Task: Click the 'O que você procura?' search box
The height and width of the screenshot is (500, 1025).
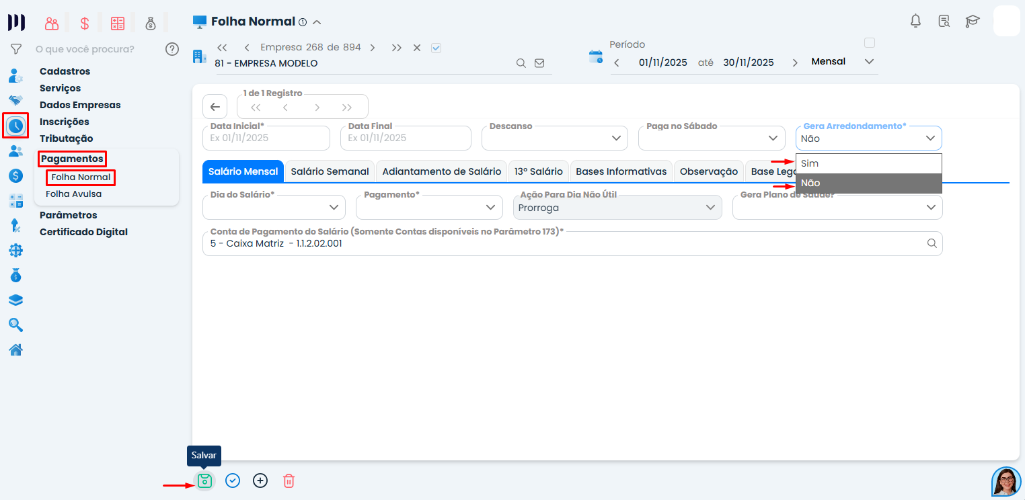Action: pyautogui.click(x=97, y=49)
